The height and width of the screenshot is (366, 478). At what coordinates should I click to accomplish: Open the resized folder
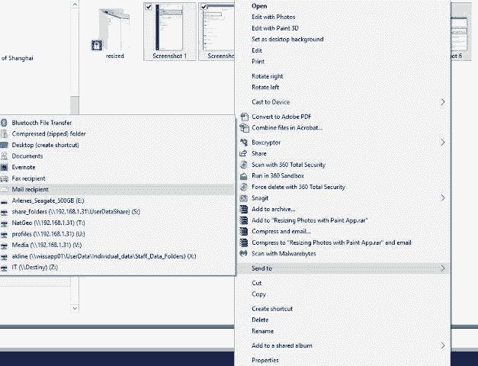click(x=114, y=34)
